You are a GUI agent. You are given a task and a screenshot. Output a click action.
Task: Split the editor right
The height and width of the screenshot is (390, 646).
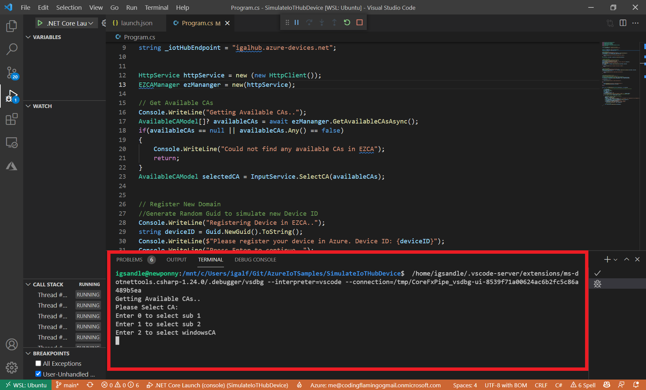pyautogui.click(x=623, y=23)
